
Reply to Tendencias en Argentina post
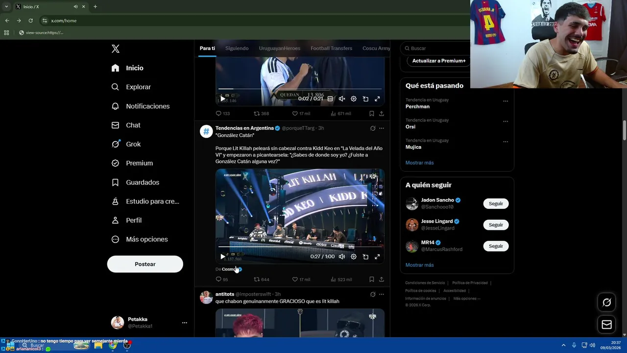click(x=222, y=279)
